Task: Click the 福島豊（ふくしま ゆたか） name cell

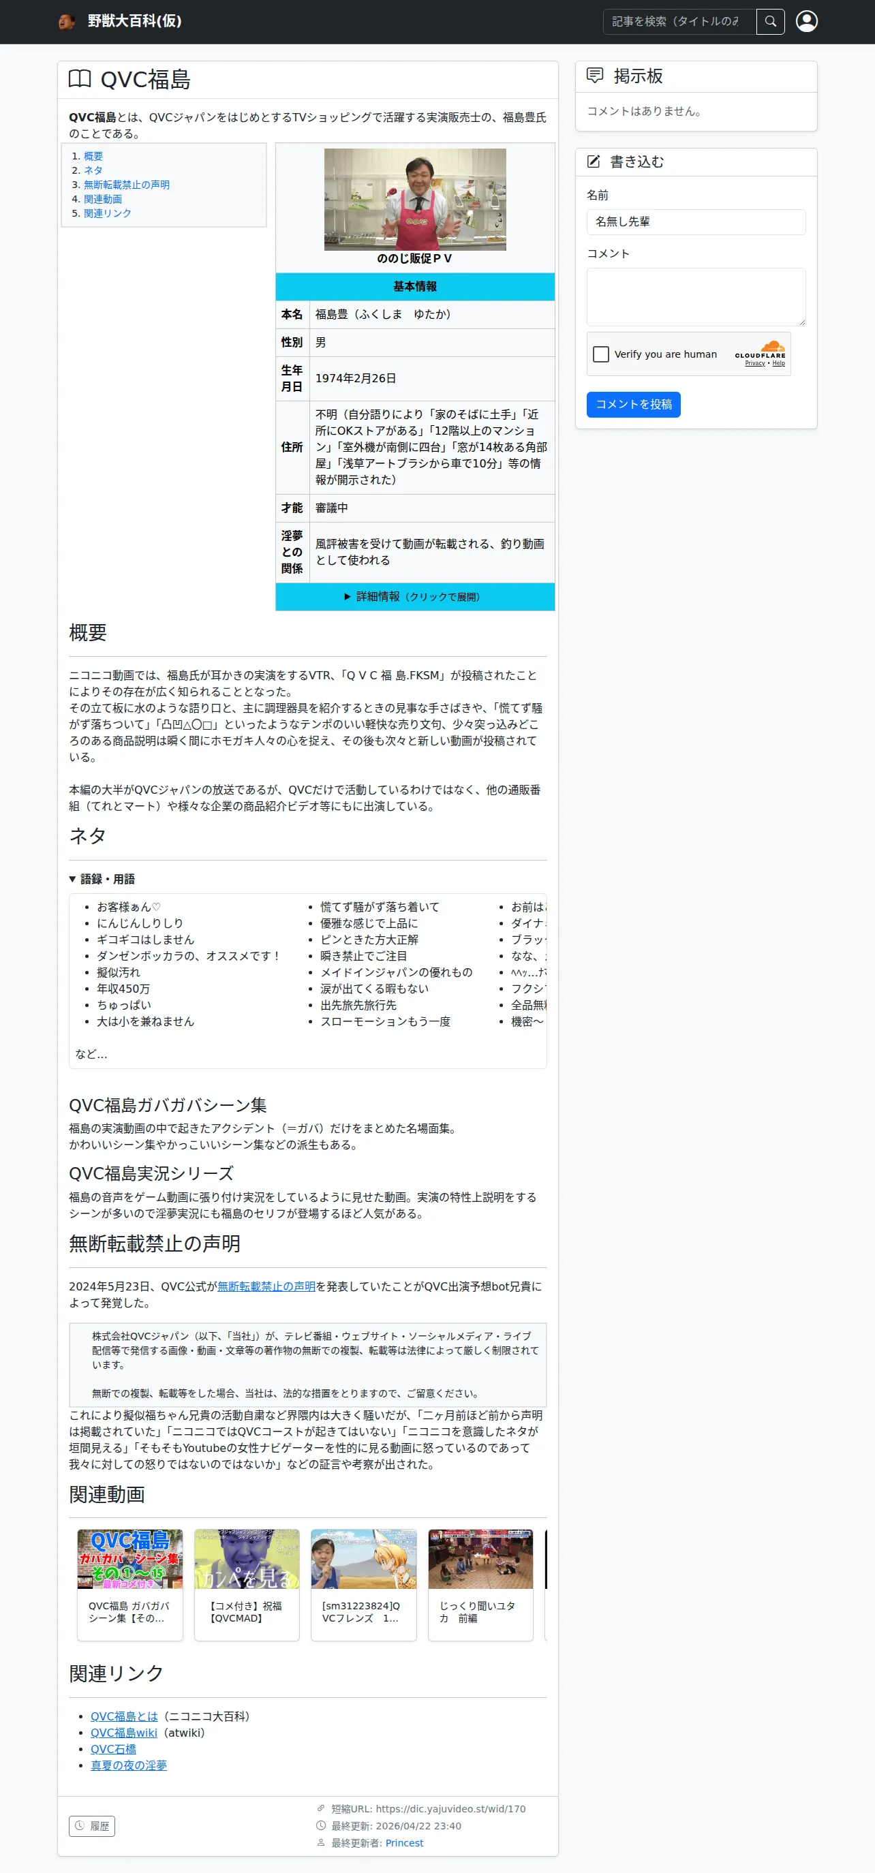Action: click(x=432, y=314)
